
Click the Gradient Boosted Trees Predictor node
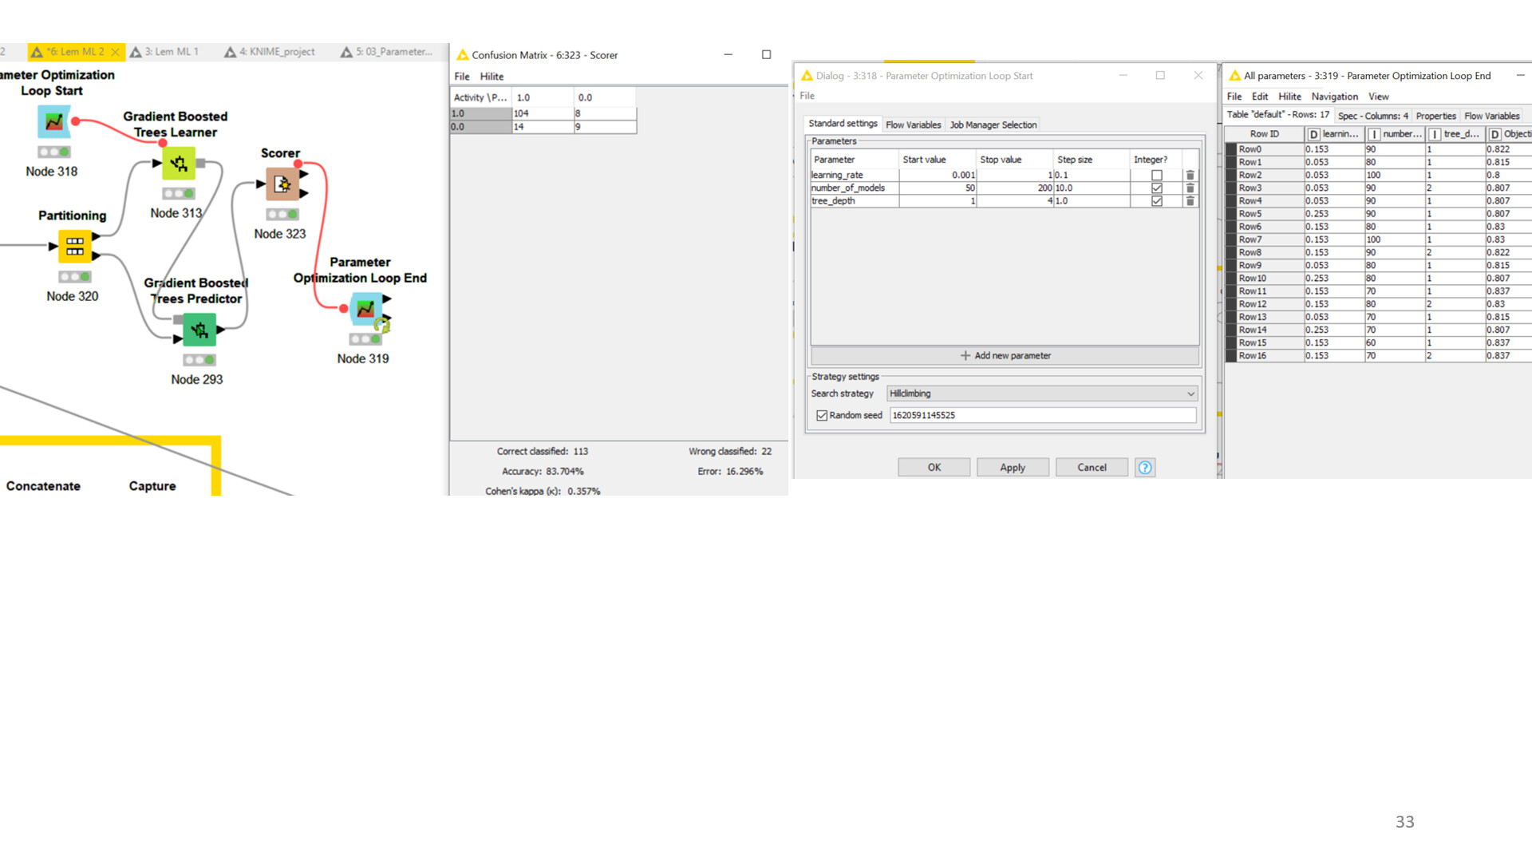[199, 329]
